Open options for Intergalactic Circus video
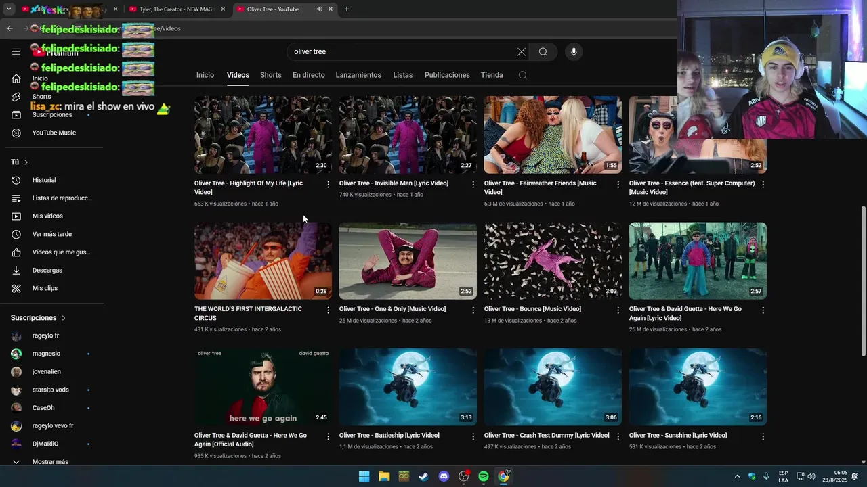The width and height of the screenshot is (867, 487). [x=329, y=310]
